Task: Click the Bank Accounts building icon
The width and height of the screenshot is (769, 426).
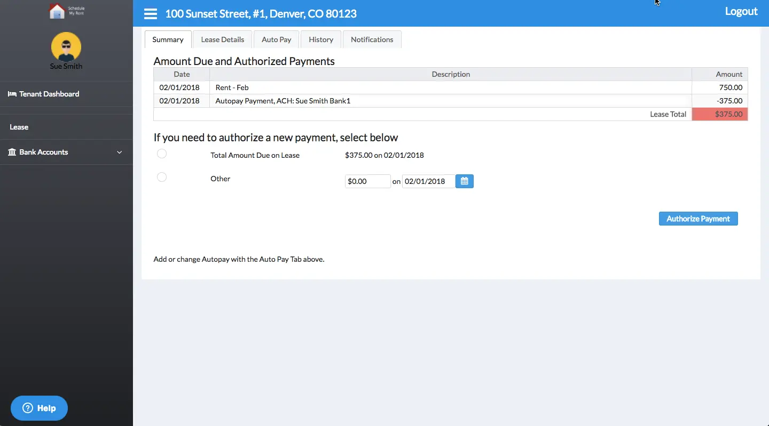Action: [x=12, y=152]
